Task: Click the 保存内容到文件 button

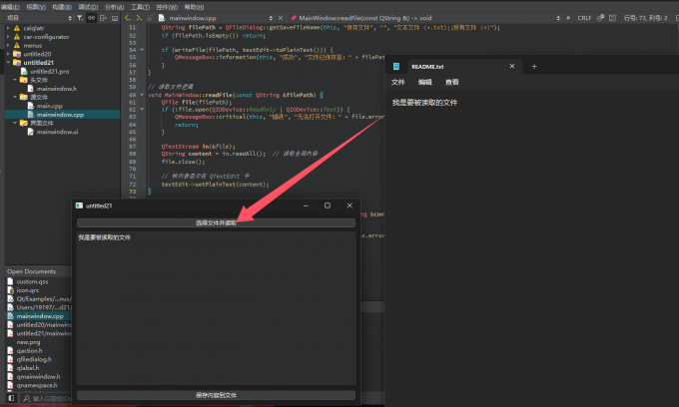Action: click(216, 395)
